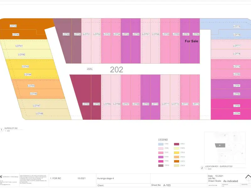The height and width of the screenshot is (188, 251).
Task: Click the large 202 superlot number
Action: (116, 70)
